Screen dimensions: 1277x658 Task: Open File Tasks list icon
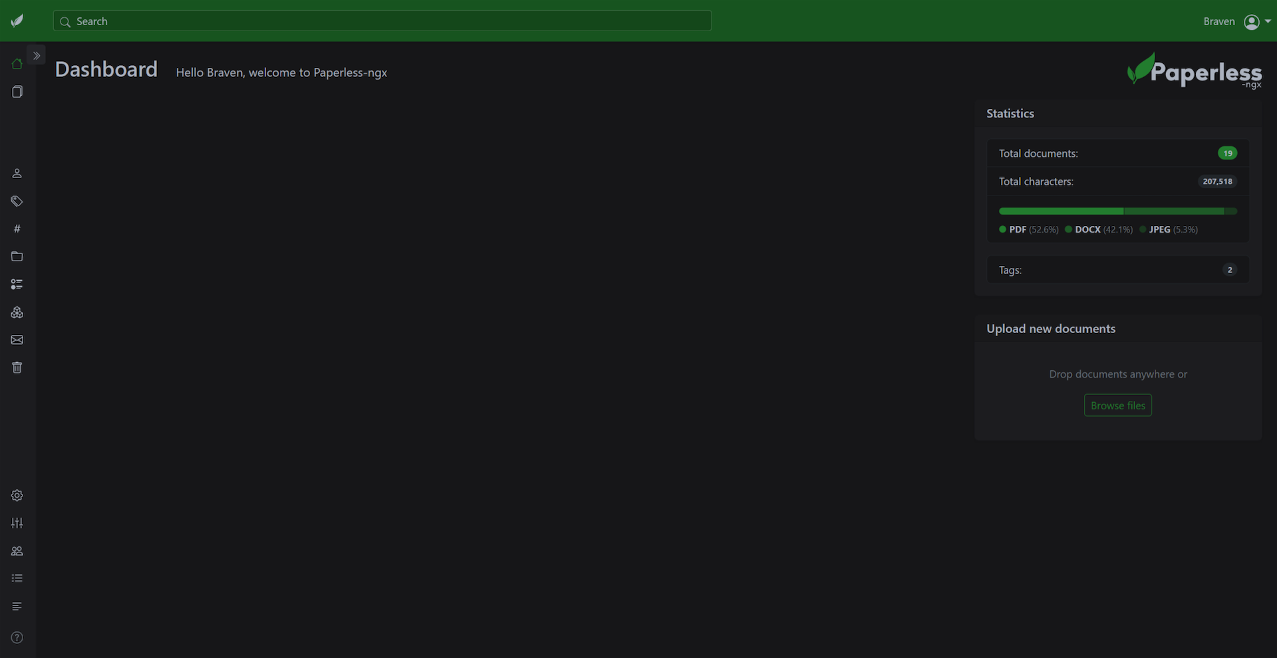pos(17,578)
